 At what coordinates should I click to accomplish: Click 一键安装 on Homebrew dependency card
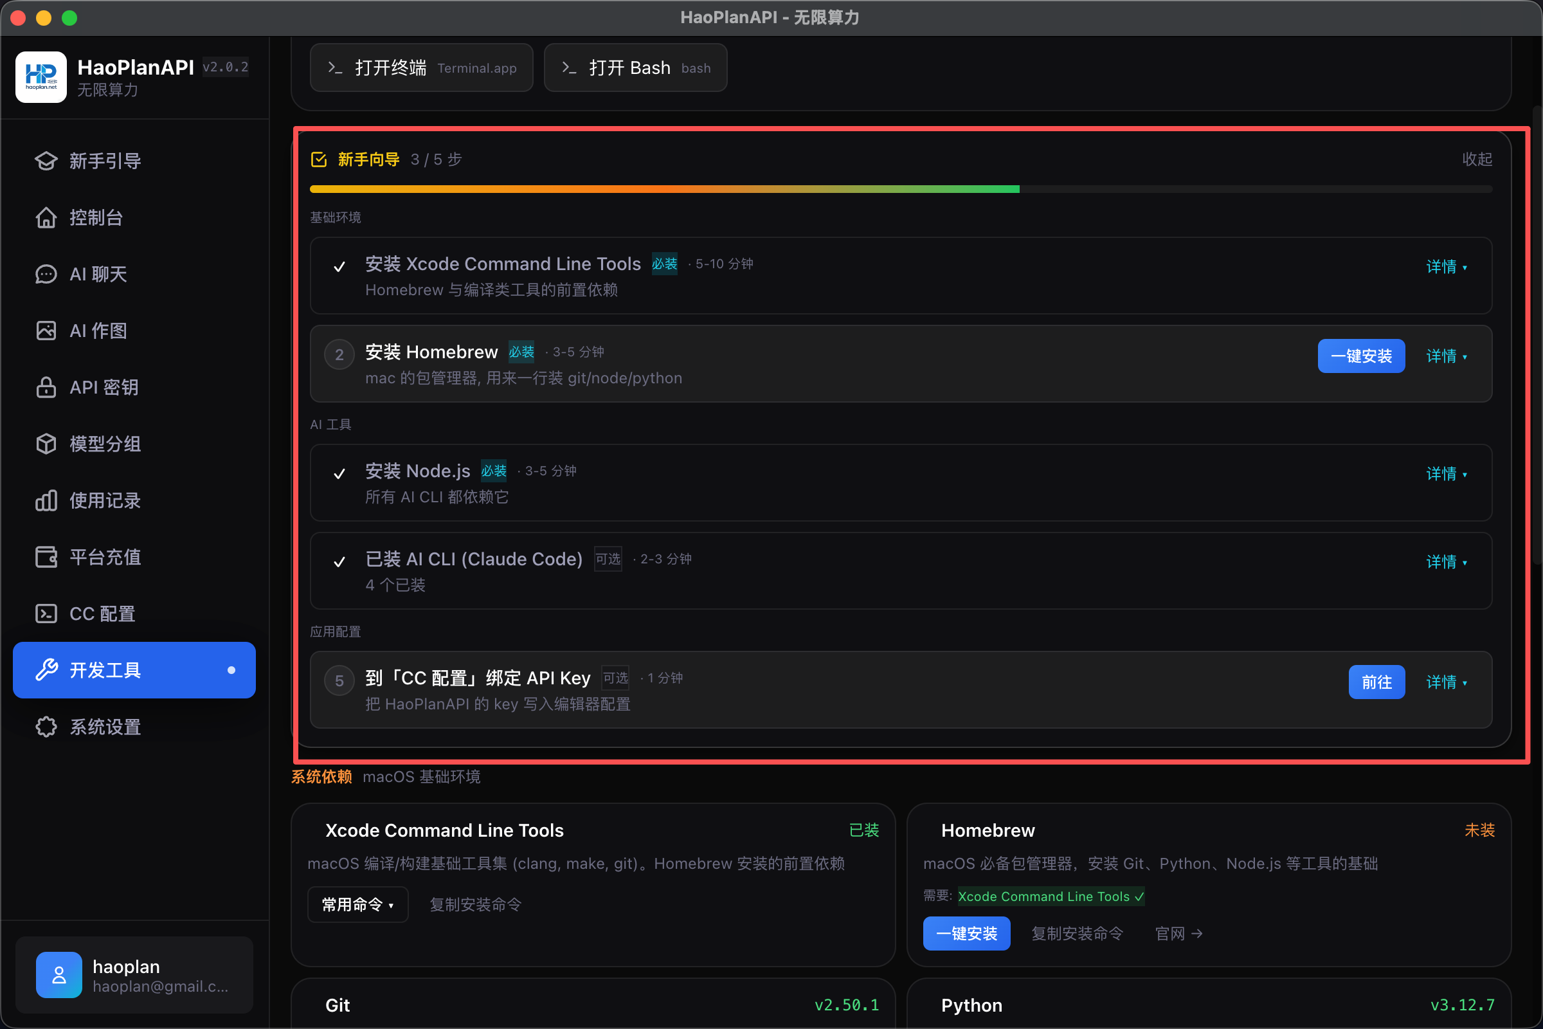[966, 934]
